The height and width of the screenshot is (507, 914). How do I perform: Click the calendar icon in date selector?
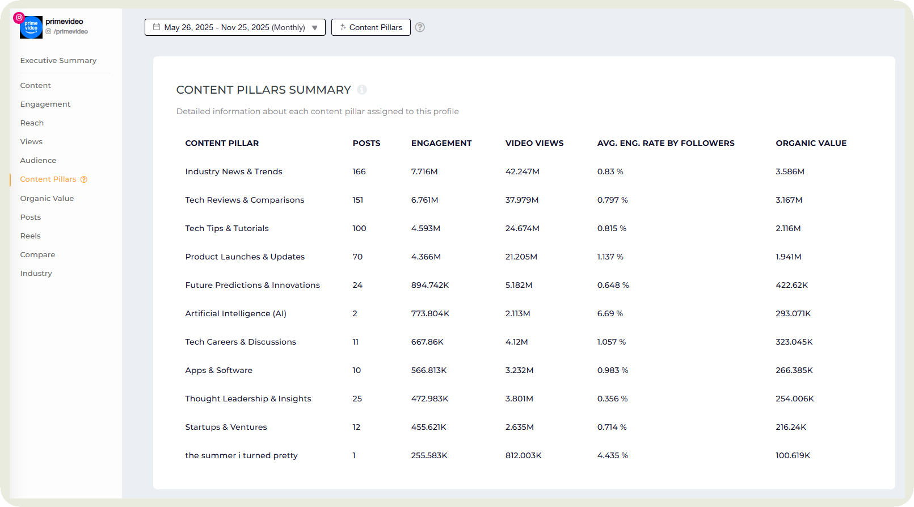(157, 27)
